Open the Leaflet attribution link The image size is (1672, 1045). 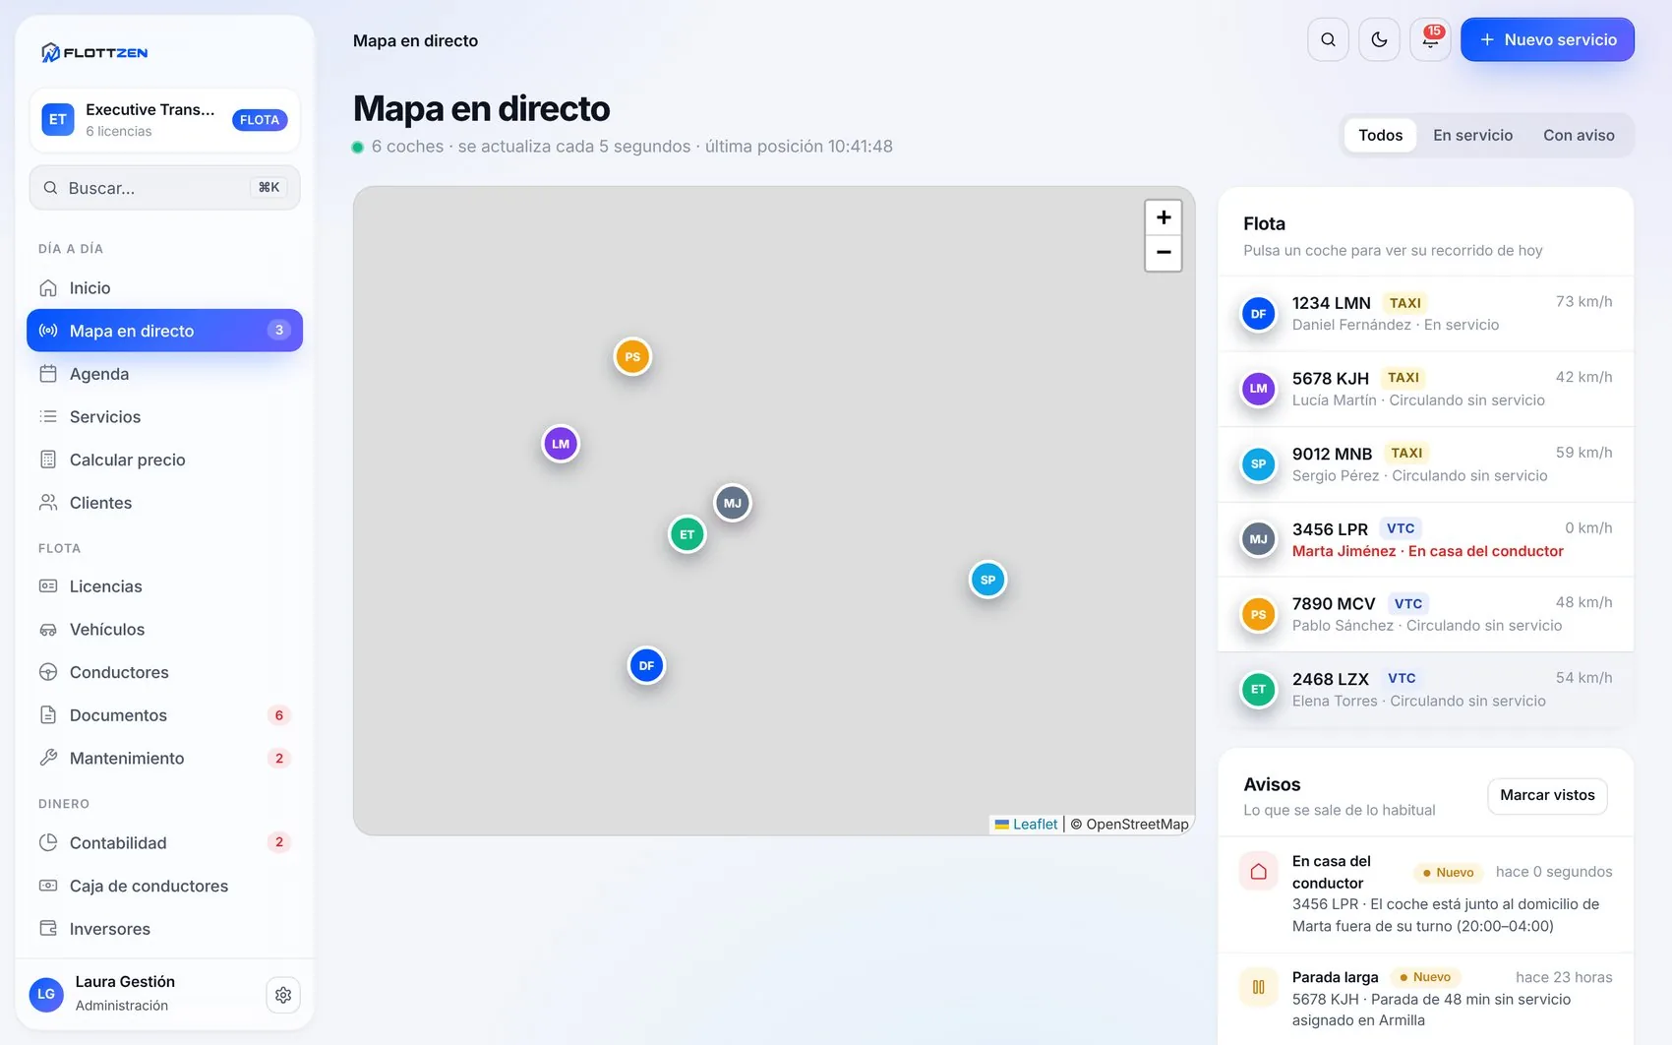click(1026, 825)
